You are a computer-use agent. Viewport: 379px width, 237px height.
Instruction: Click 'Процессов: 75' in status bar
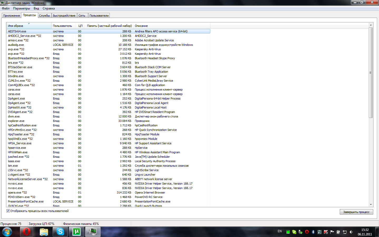click(x=11, y=224)
